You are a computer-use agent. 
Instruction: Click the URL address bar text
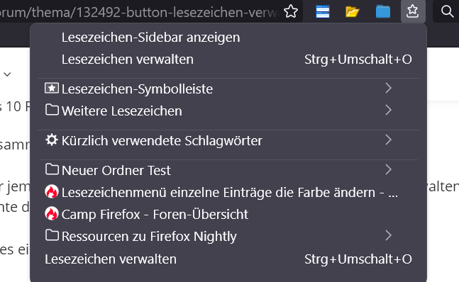tap(139, 12)
